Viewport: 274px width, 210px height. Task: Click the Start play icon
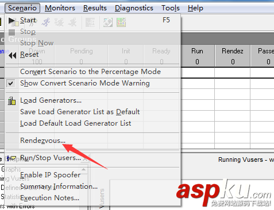click(12, 21)
